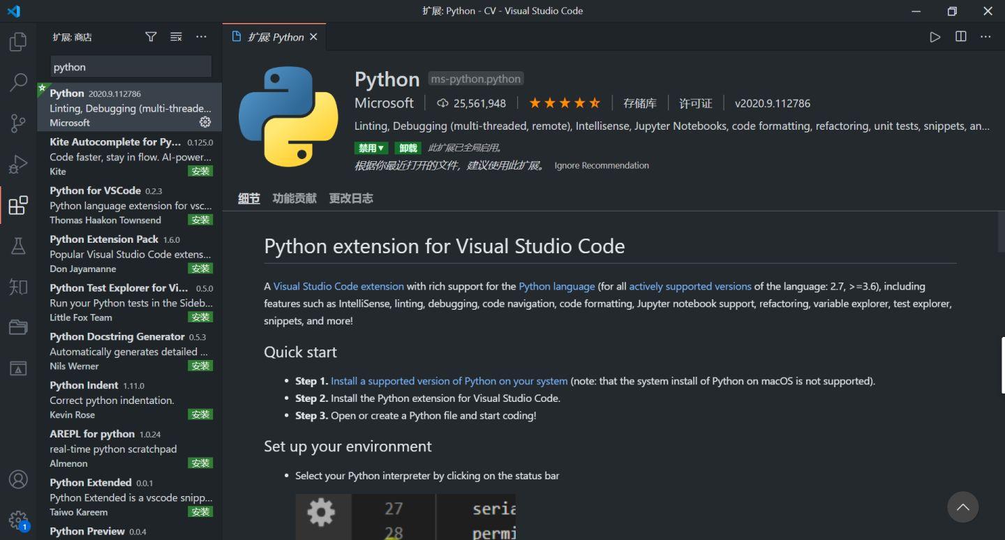Open the Search view
This screenshot has width=1005, height=540.
[x=18, y=82]
